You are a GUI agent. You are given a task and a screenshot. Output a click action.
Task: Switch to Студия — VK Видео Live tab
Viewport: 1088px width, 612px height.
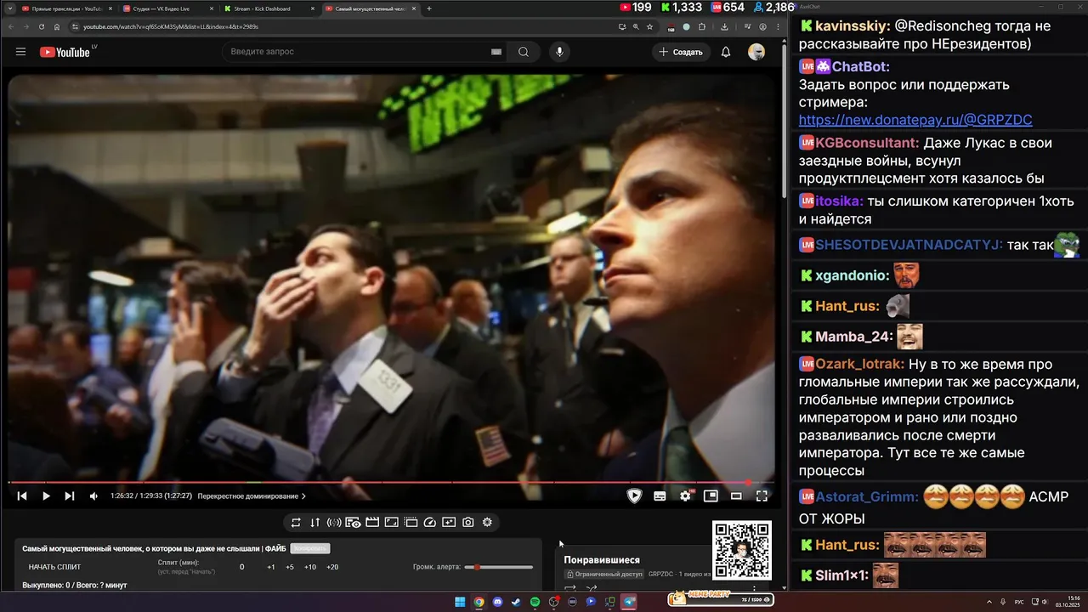(167, 8)
